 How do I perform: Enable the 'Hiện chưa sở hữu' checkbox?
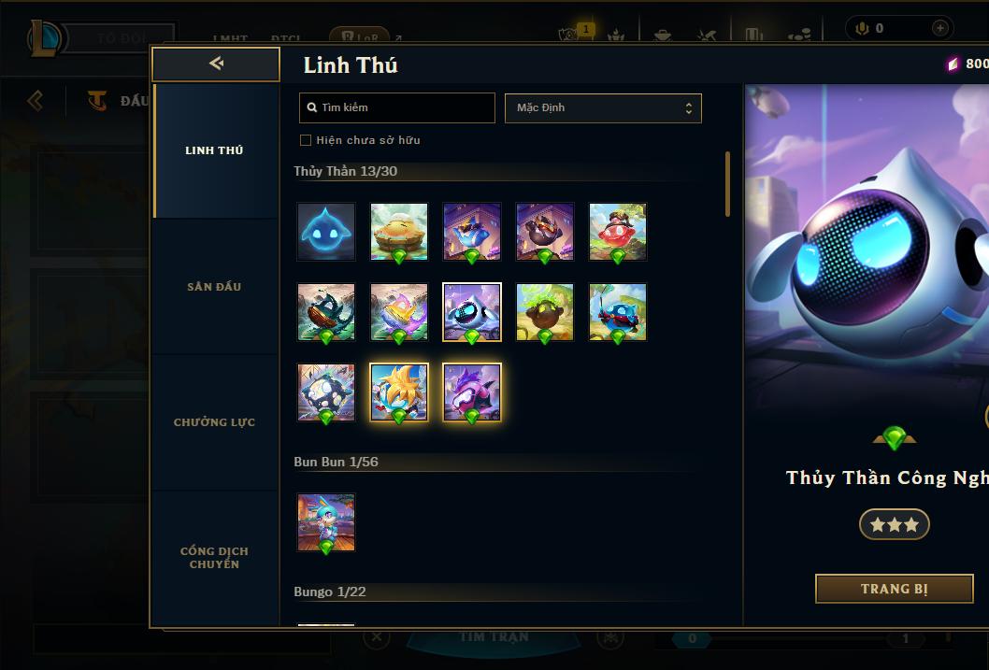(x=306, y=140)
